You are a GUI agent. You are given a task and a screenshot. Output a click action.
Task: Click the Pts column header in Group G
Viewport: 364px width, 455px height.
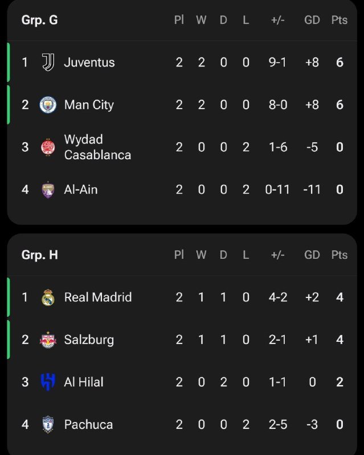tap(340, 20)
